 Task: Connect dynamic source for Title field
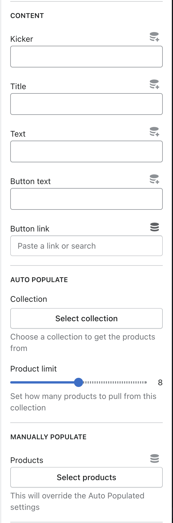click(x=155, y=85)
